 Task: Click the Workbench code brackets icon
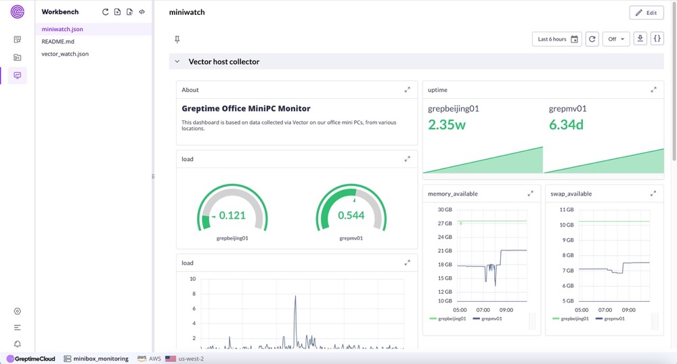(x=141, y=12)
